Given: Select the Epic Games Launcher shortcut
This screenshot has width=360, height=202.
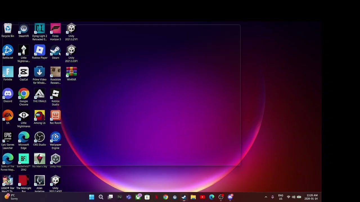Looking at the screenshot, I should 8,141.
